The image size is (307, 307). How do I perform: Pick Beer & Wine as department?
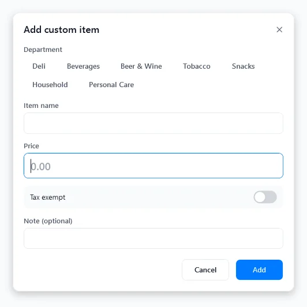[x=141, y=66]
